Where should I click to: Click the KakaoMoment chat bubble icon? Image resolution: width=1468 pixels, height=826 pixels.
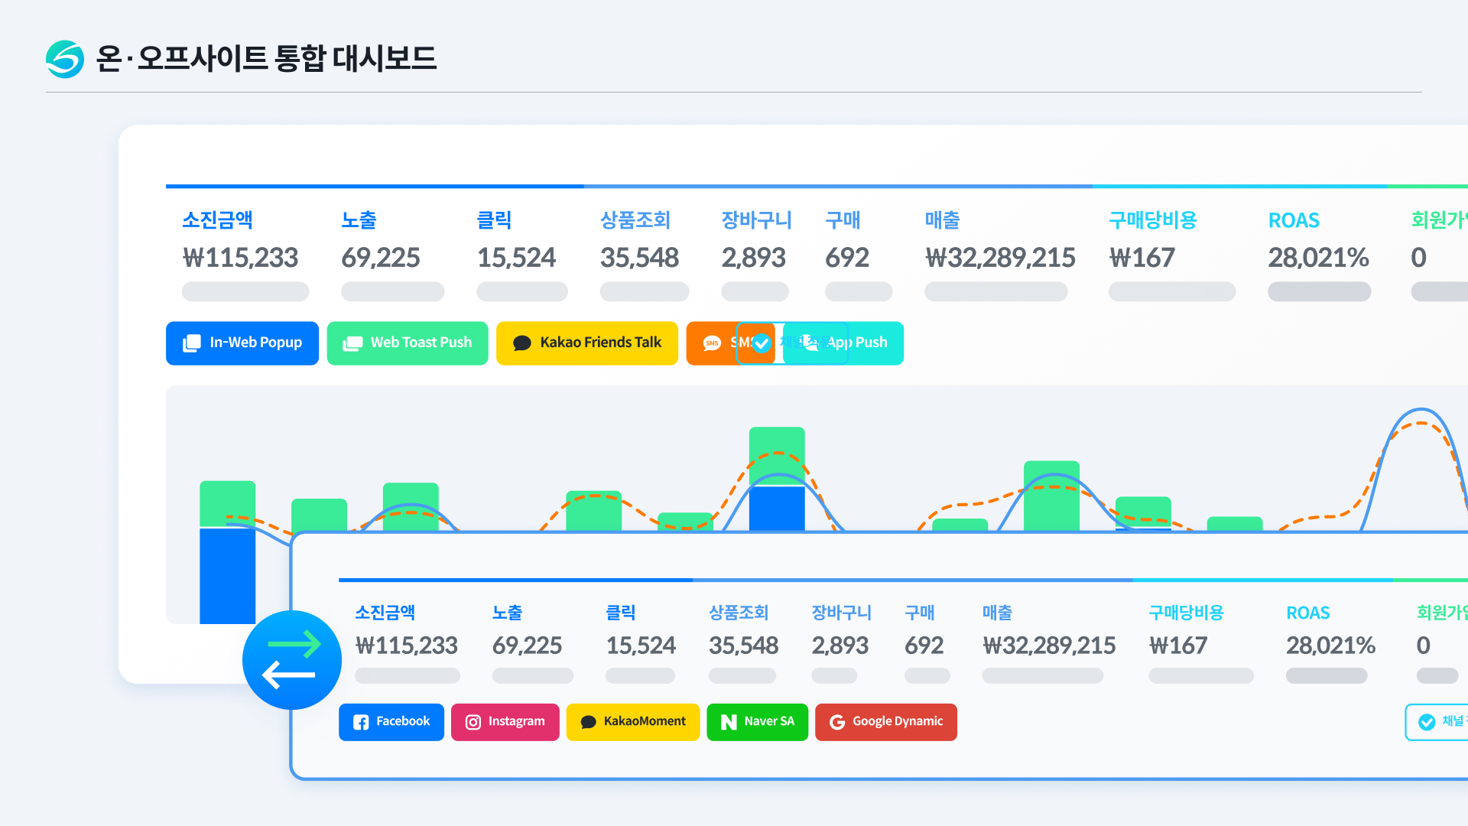(588, 722)
